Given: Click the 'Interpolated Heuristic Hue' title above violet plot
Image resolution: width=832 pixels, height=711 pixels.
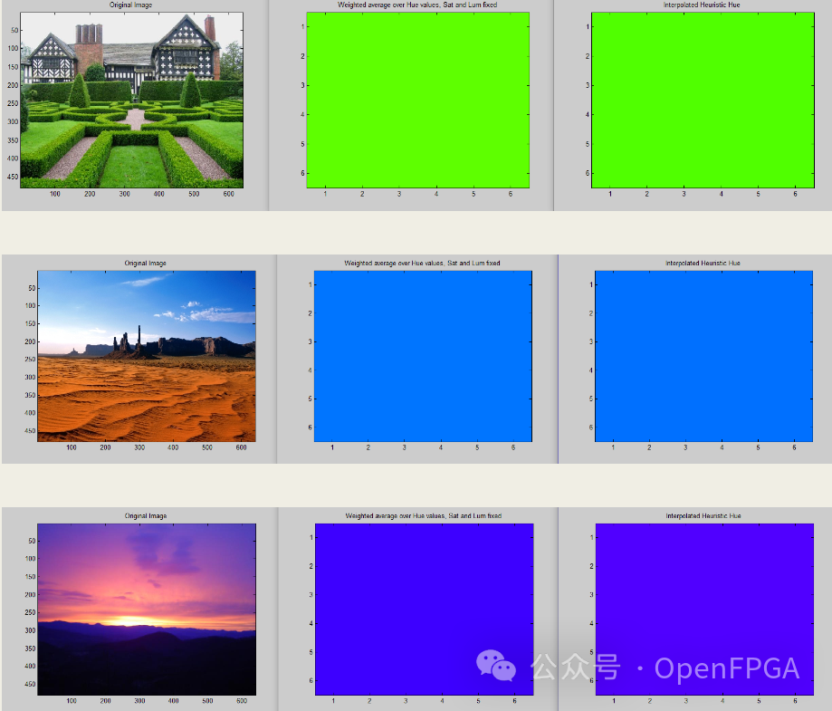Looking at the screenshot, I should (703, 515).
